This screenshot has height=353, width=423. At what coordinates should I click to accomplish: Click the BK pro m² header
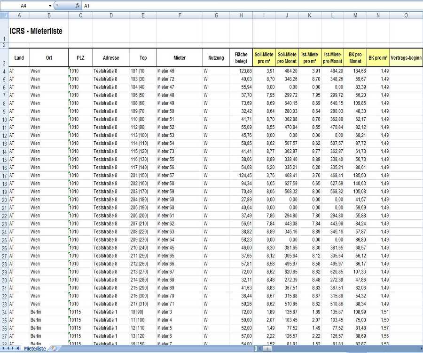click(x=378, y=57)
